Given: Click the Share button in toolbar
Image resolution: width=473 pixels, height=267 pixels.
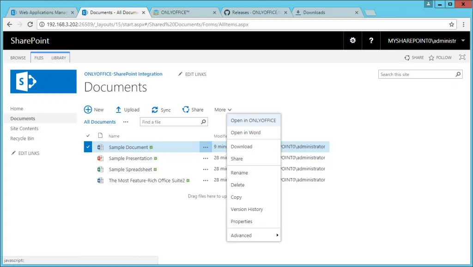Looking at the screenshot, I should pos(193,110).
